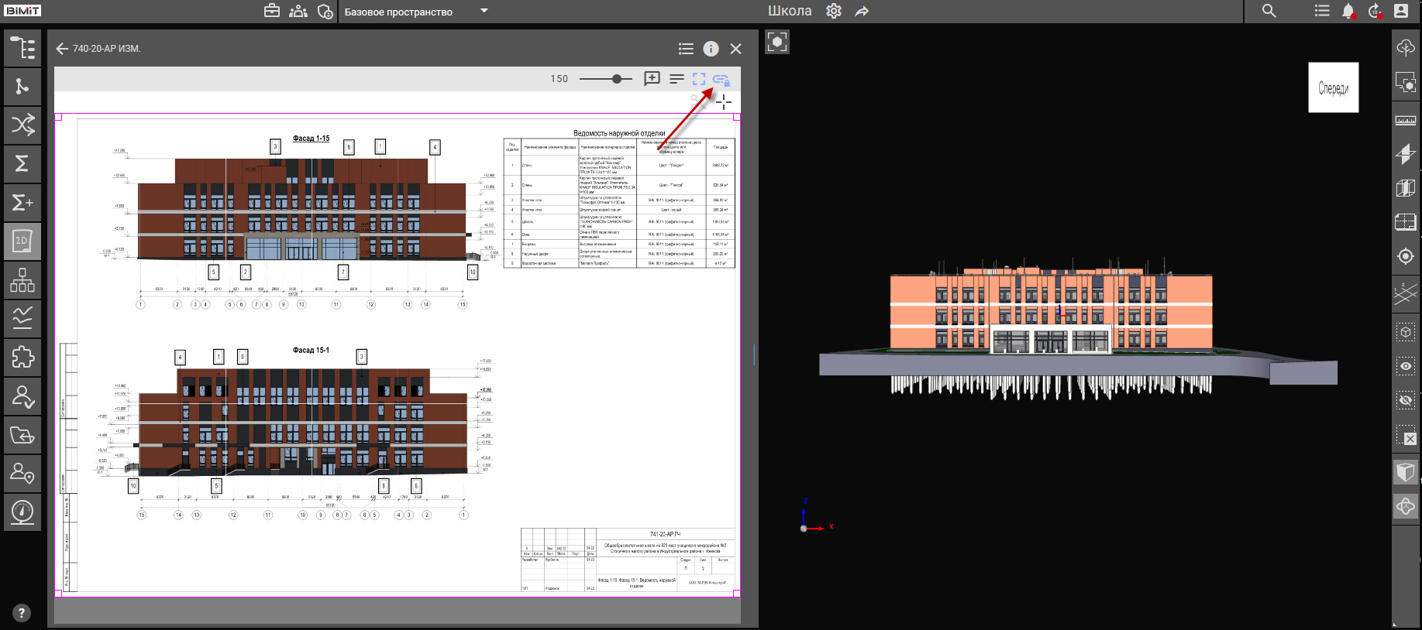Toggle the 2D-3D link lock icon
Screen dimensions: 1422x630
pos(721,79)
